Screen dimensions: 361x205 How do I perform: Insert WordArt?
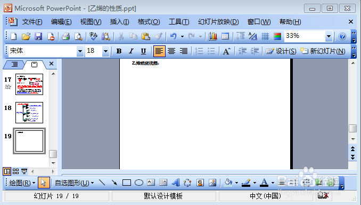(x=176, y=183)
